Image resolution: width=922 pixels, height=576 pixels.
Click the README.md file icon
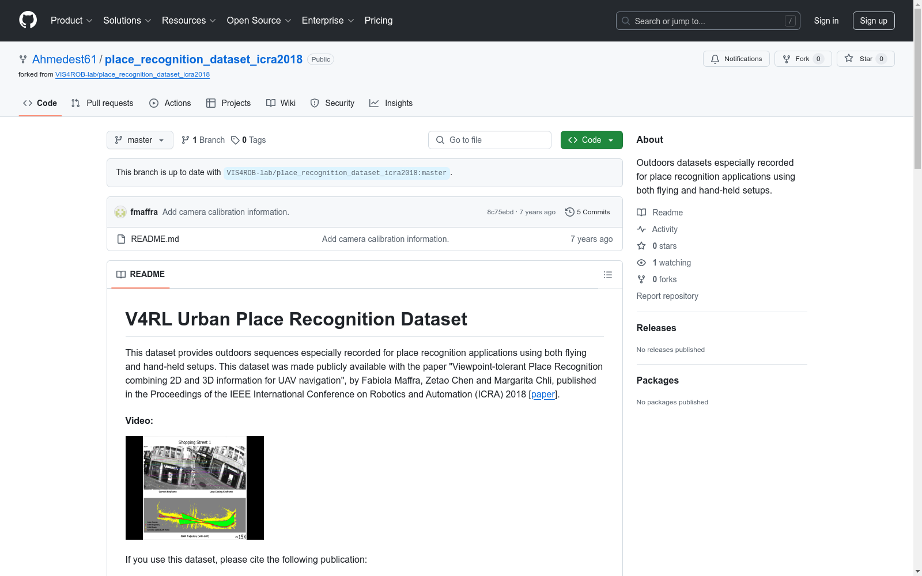point(121,239)
